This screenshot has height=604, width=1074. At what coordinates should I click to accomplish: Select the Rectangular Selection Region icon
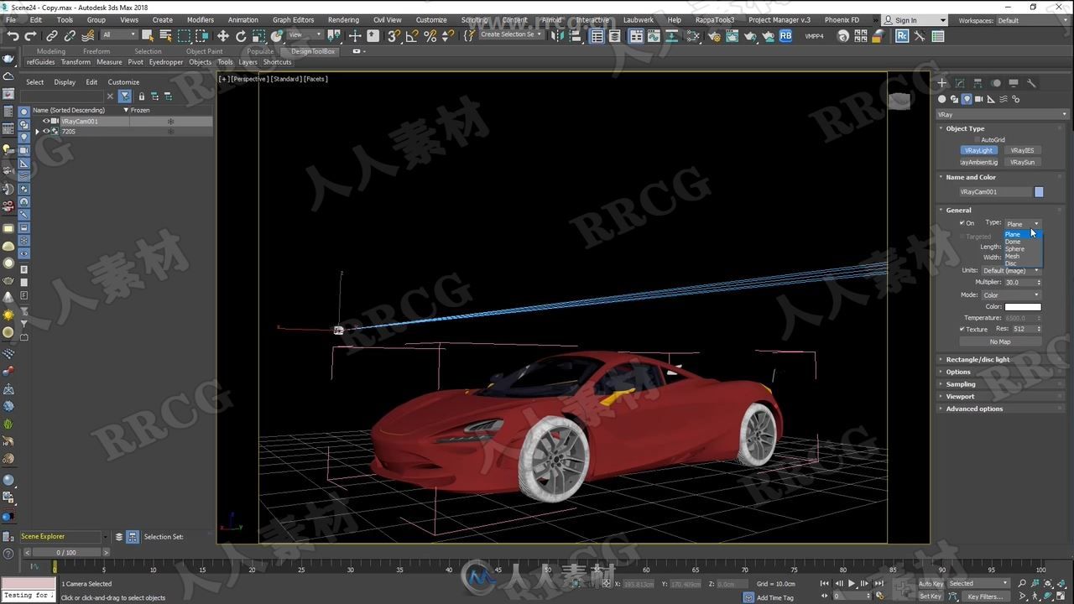pos(184,36)
